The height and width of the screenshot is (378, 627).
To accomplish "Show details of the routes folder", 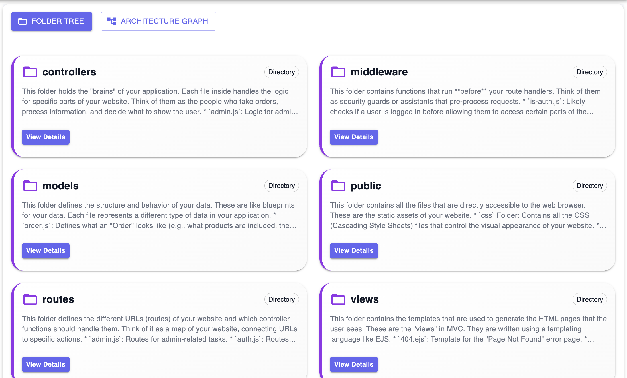I will click(46, 364).
